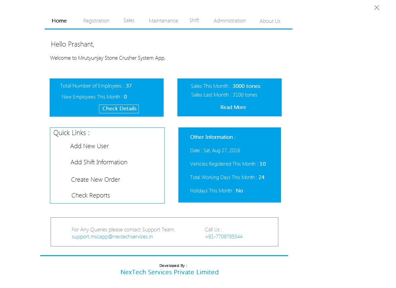
Task: Click the Create New Order quick link
Action: (x=96, y=180)
